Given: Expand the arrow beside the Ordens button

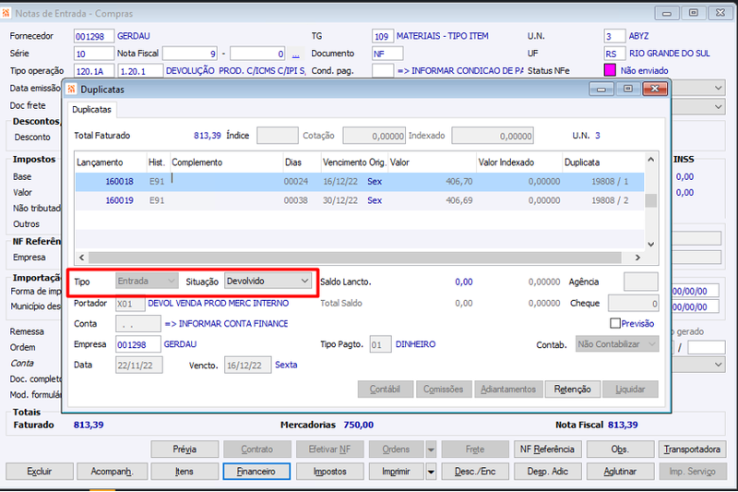Looking at the screenshot, I should [431, 450].
